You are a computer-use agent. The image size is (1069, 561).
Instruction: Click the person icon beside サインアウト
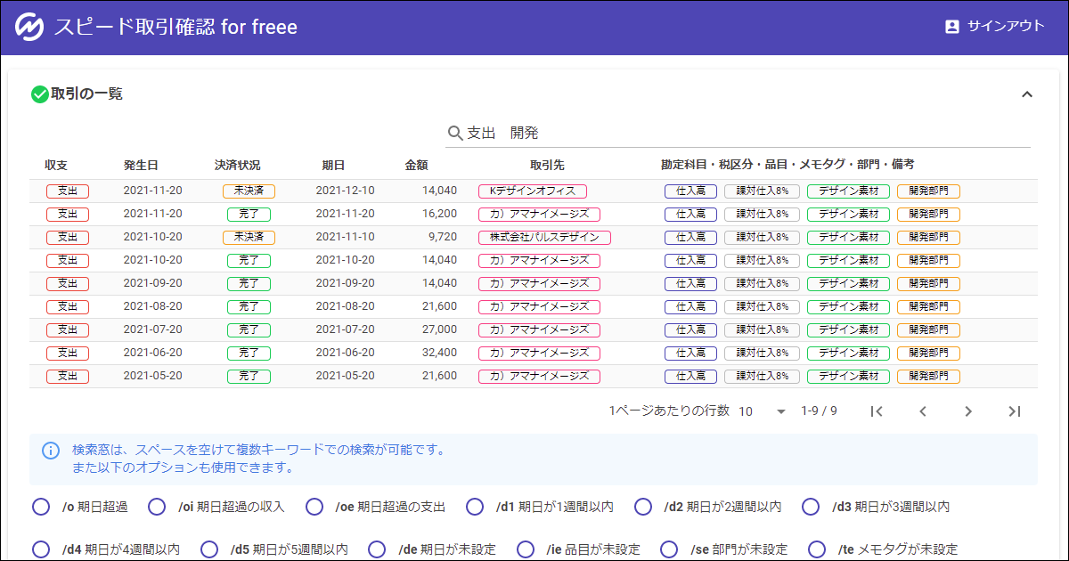951,26
